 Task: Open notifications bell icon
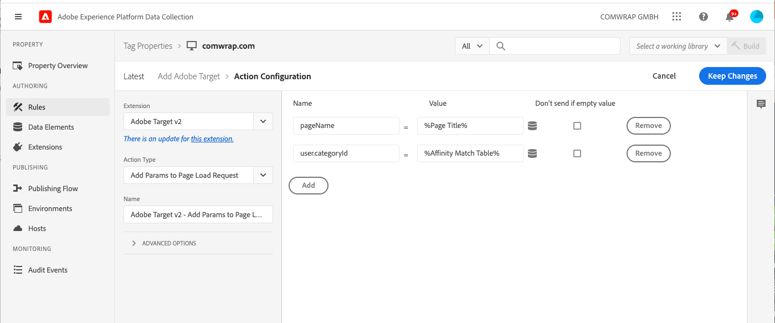[730, 17]
